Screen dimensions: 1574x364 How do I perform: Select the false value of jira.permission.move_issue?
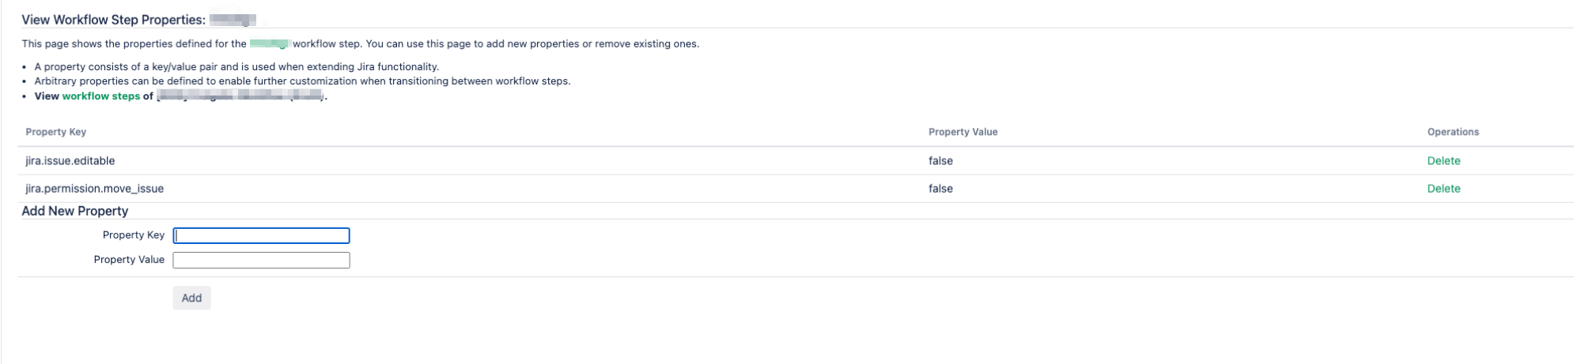click(940, 189)
